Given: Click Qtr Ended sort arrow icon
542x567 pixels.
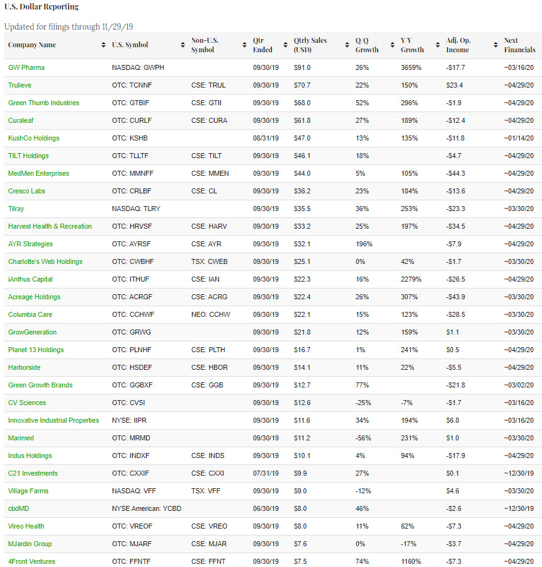Looking at the screenshot, I should pyautogui.click(x=285, y=45).
